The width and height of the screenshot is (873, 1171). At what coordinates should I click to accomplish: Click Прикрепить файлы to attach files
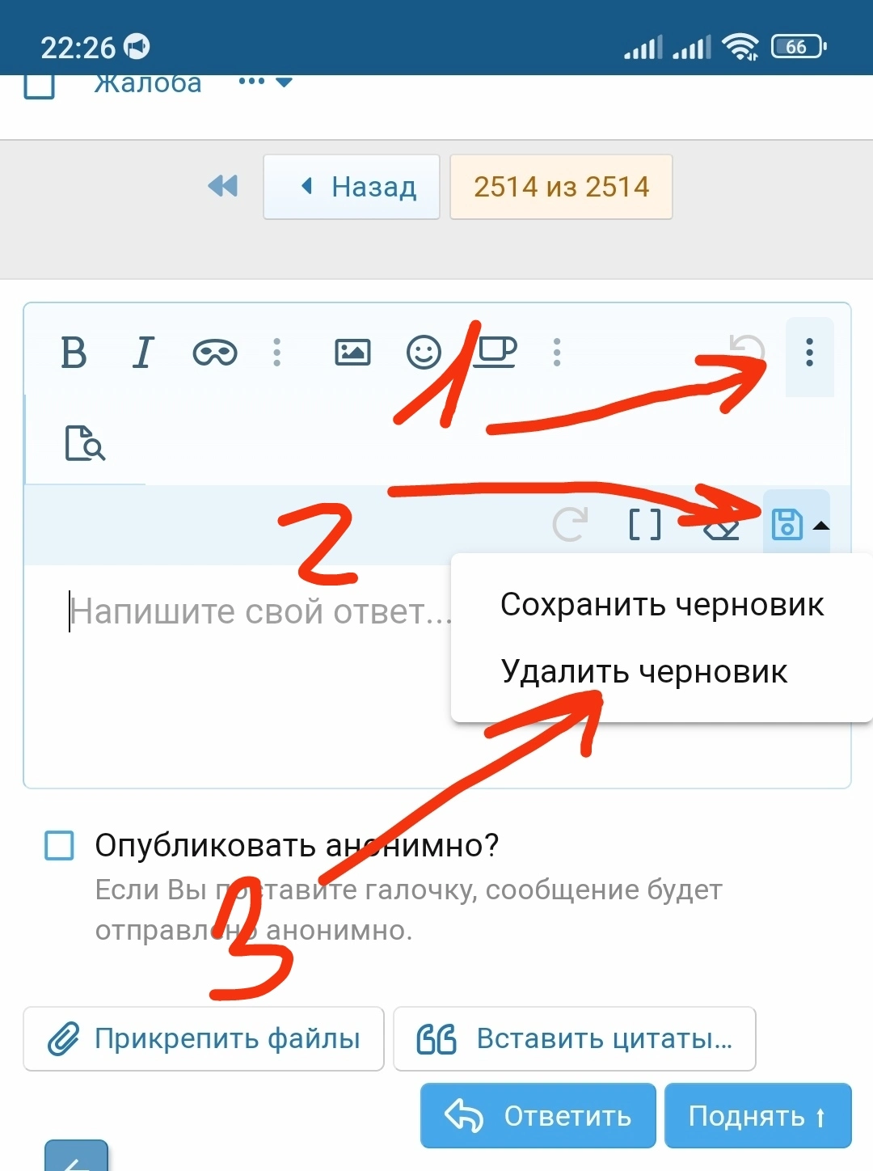tap(204, 1038)
